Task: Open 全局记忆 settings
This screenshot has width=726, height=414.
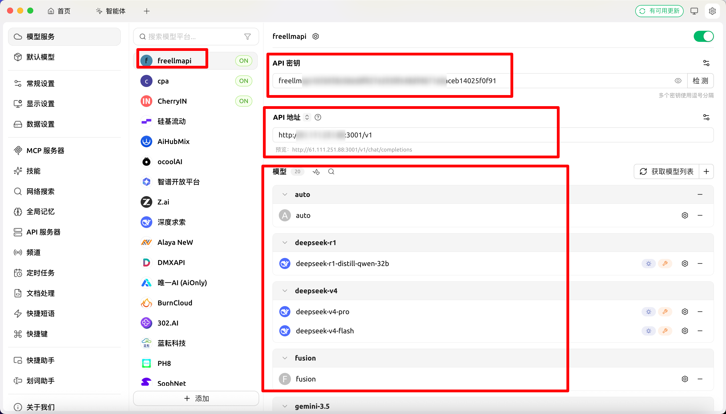Action: tap(65, 212)
